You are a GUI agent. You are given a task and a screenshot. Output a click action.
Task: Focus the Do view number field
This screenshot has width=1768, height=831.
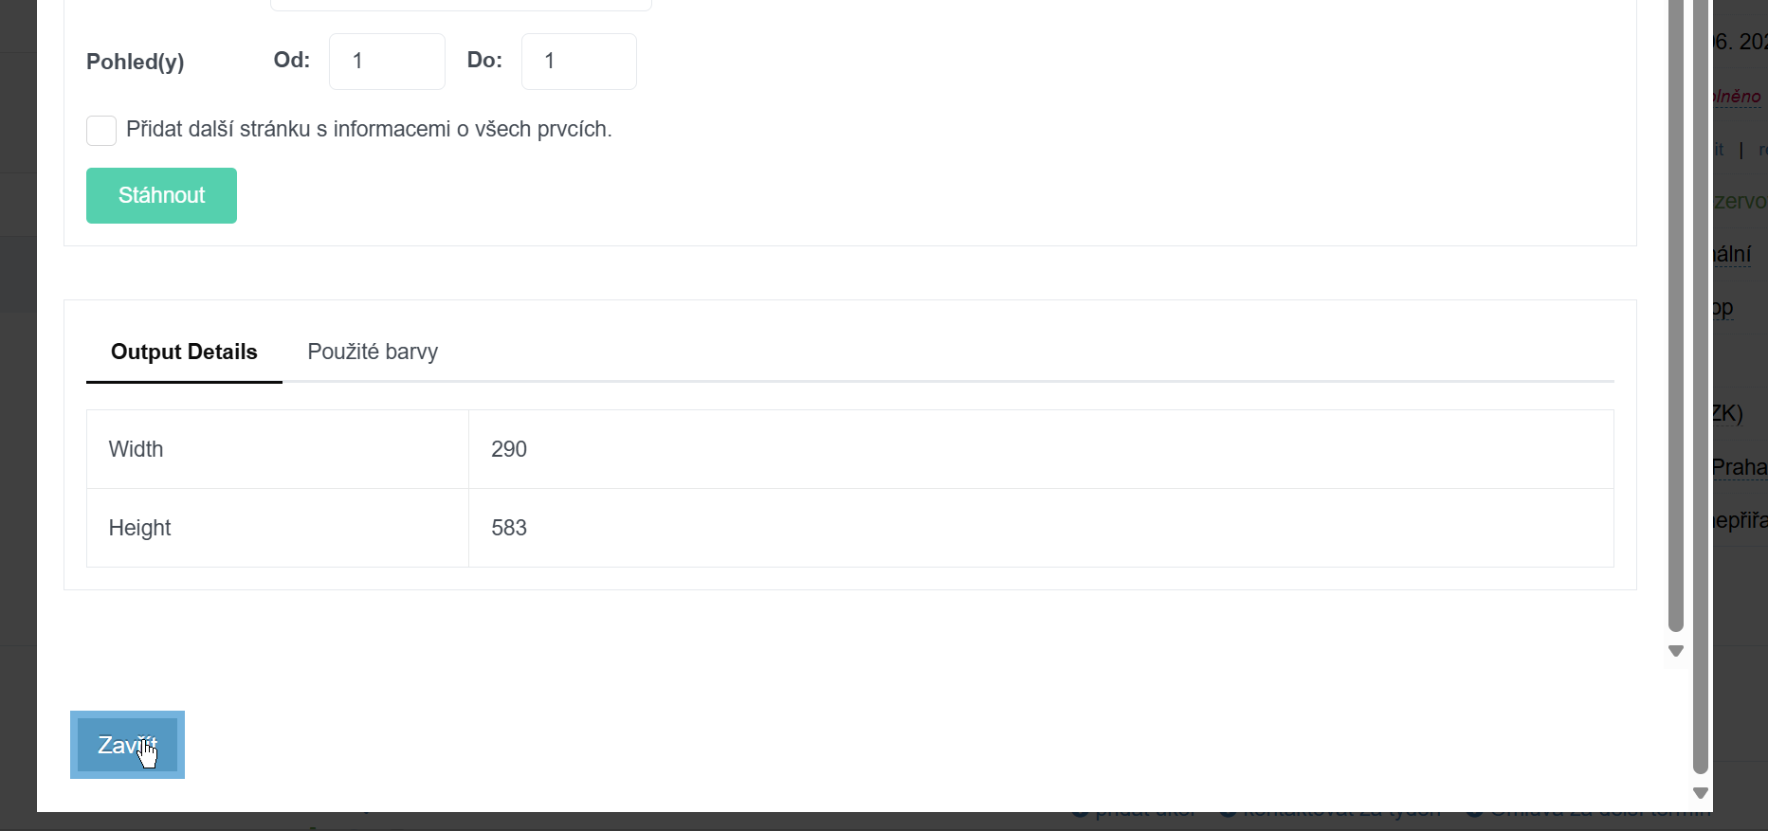click(579, 62)
